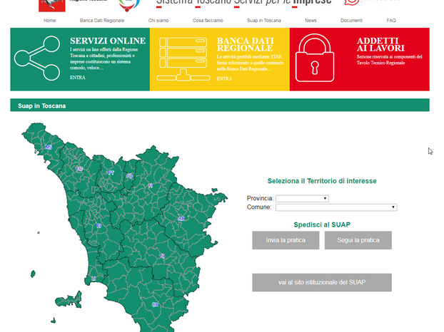Open the Provincia dropdown
This screenshot has height=332, width=444.
pos(302,198)
